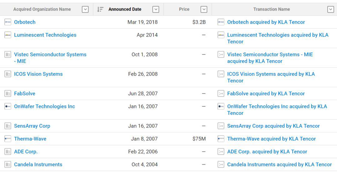Viewport: 337px width, 176px height.
Task: Click the Therma-Wave company logo icon
Action: click(x=8, y=139)
